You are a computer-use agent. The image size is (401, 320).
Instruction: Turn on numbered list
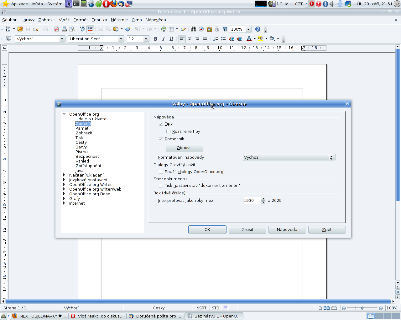216,39
